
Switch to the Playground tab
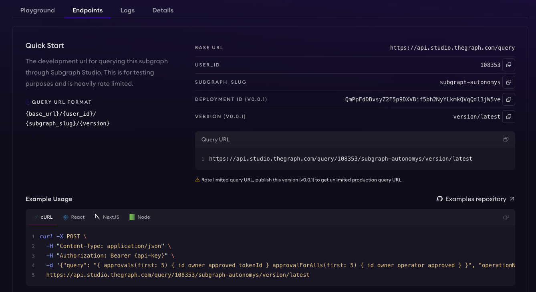pos(38,10)
